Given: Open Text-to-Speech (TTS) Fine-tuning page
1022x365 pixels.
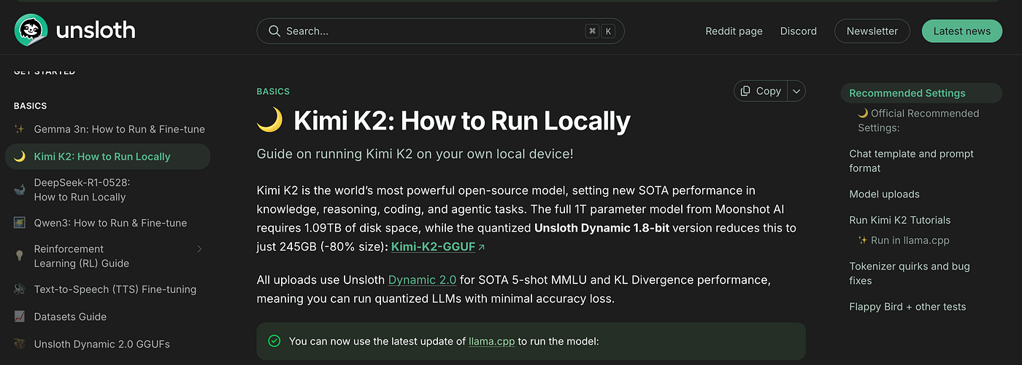Looking at the screenshot, I should pos(115,289).
